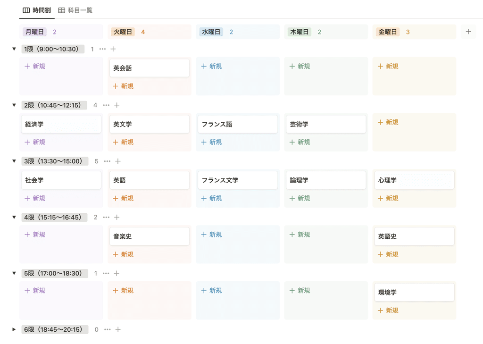Add new Wednesday card in 1限
Viewport: 483px width, 344px height.
click(x=211, y=66)
